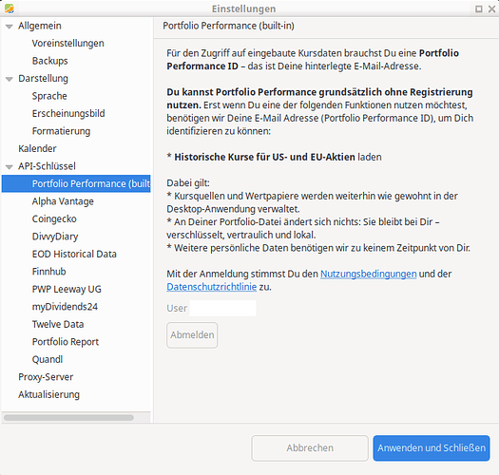The image size is (499, 475).
Task: Click the Abmelden button
Action: [x=192, y=335]
